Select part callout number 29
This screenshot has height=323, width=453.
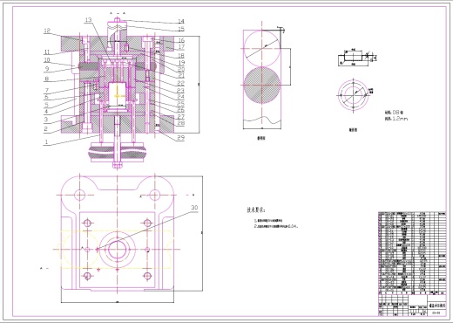pyautogui.click(x=181, y=137)
